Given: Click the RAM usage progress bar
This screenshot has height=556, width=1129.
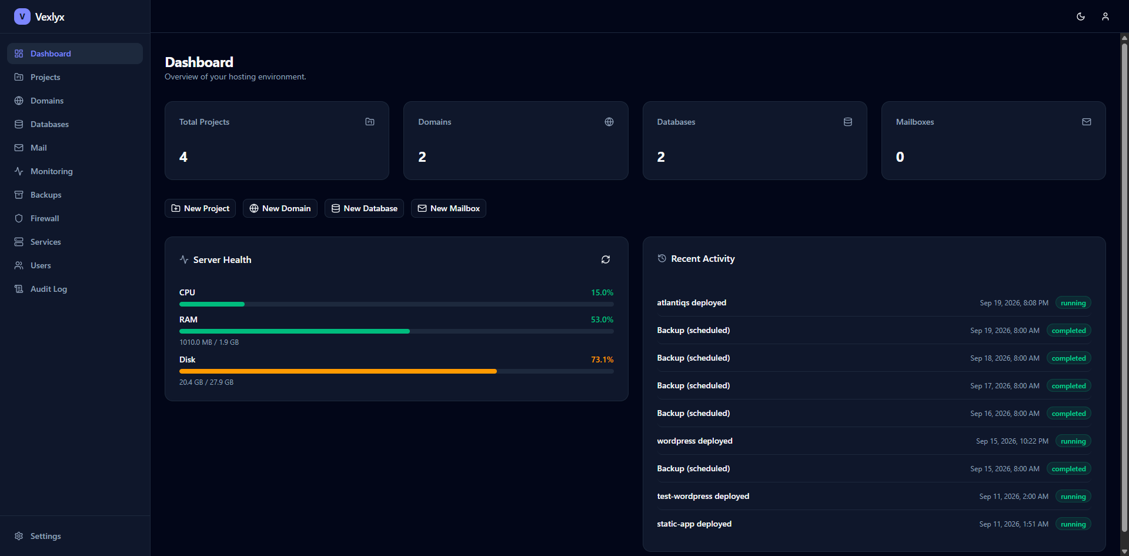Looking at the screenshot, I should (x=396, y=331).
